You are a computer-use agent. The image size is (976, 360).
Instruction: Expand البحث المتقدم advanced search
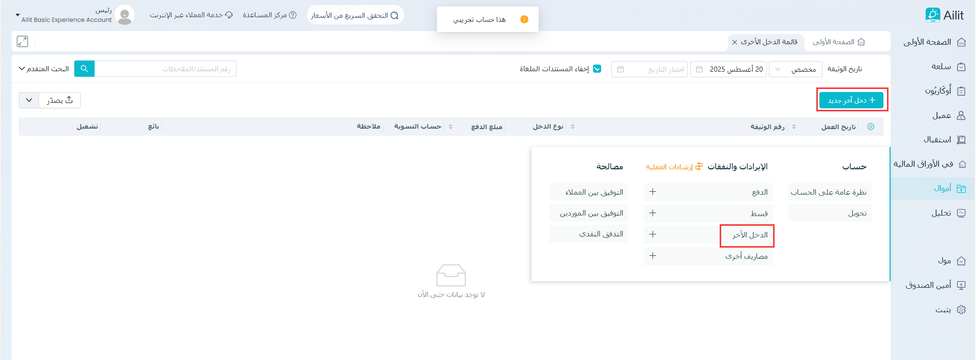point(44,69)
